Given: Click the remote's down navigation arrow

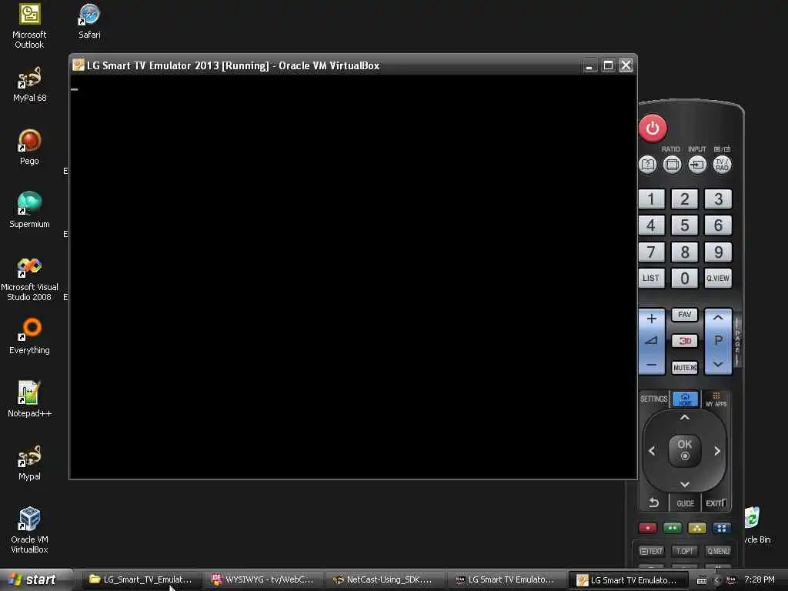Looking at the screenshot, I should 684,485.
